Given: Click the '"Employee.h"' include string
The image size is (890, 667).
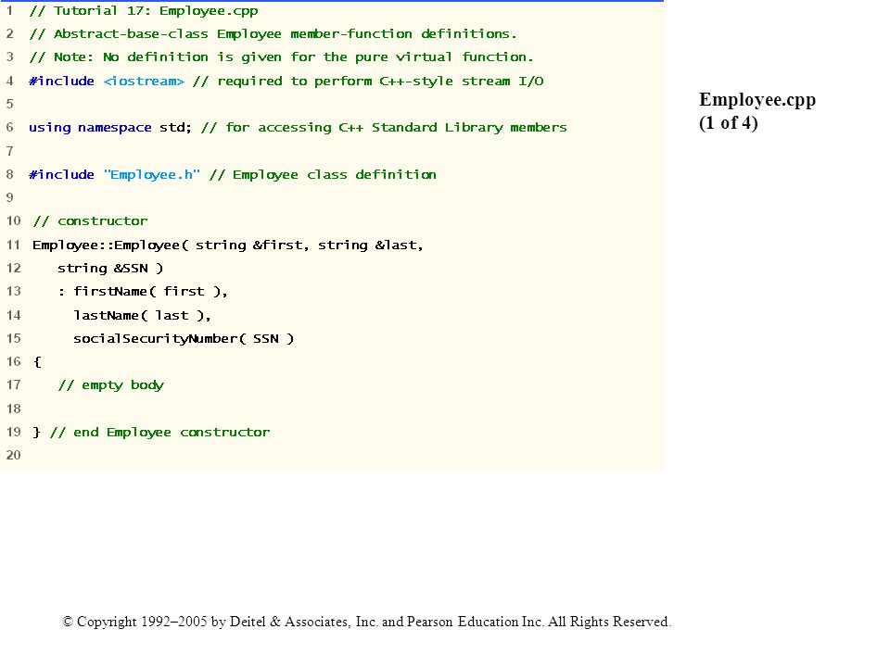Looking at the screenshot, I should 152,175.
